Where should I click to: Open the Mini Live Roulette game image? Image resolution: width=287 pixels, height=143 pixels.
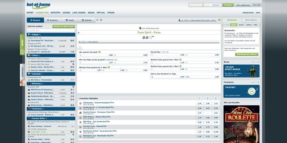(242, 124)
